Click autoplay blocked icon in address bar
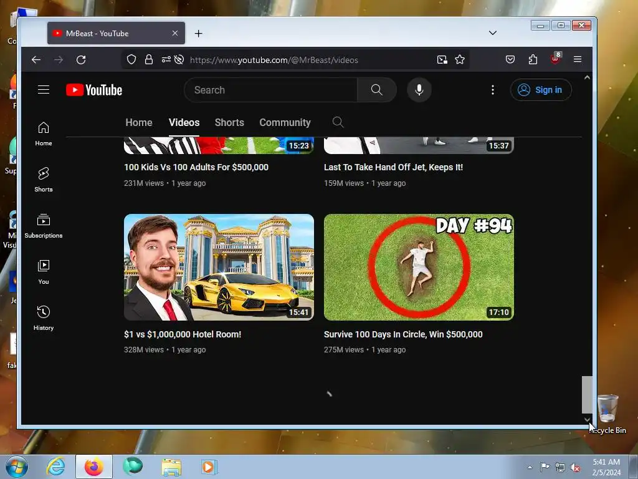The image size is (638, 479). point(179,60)
